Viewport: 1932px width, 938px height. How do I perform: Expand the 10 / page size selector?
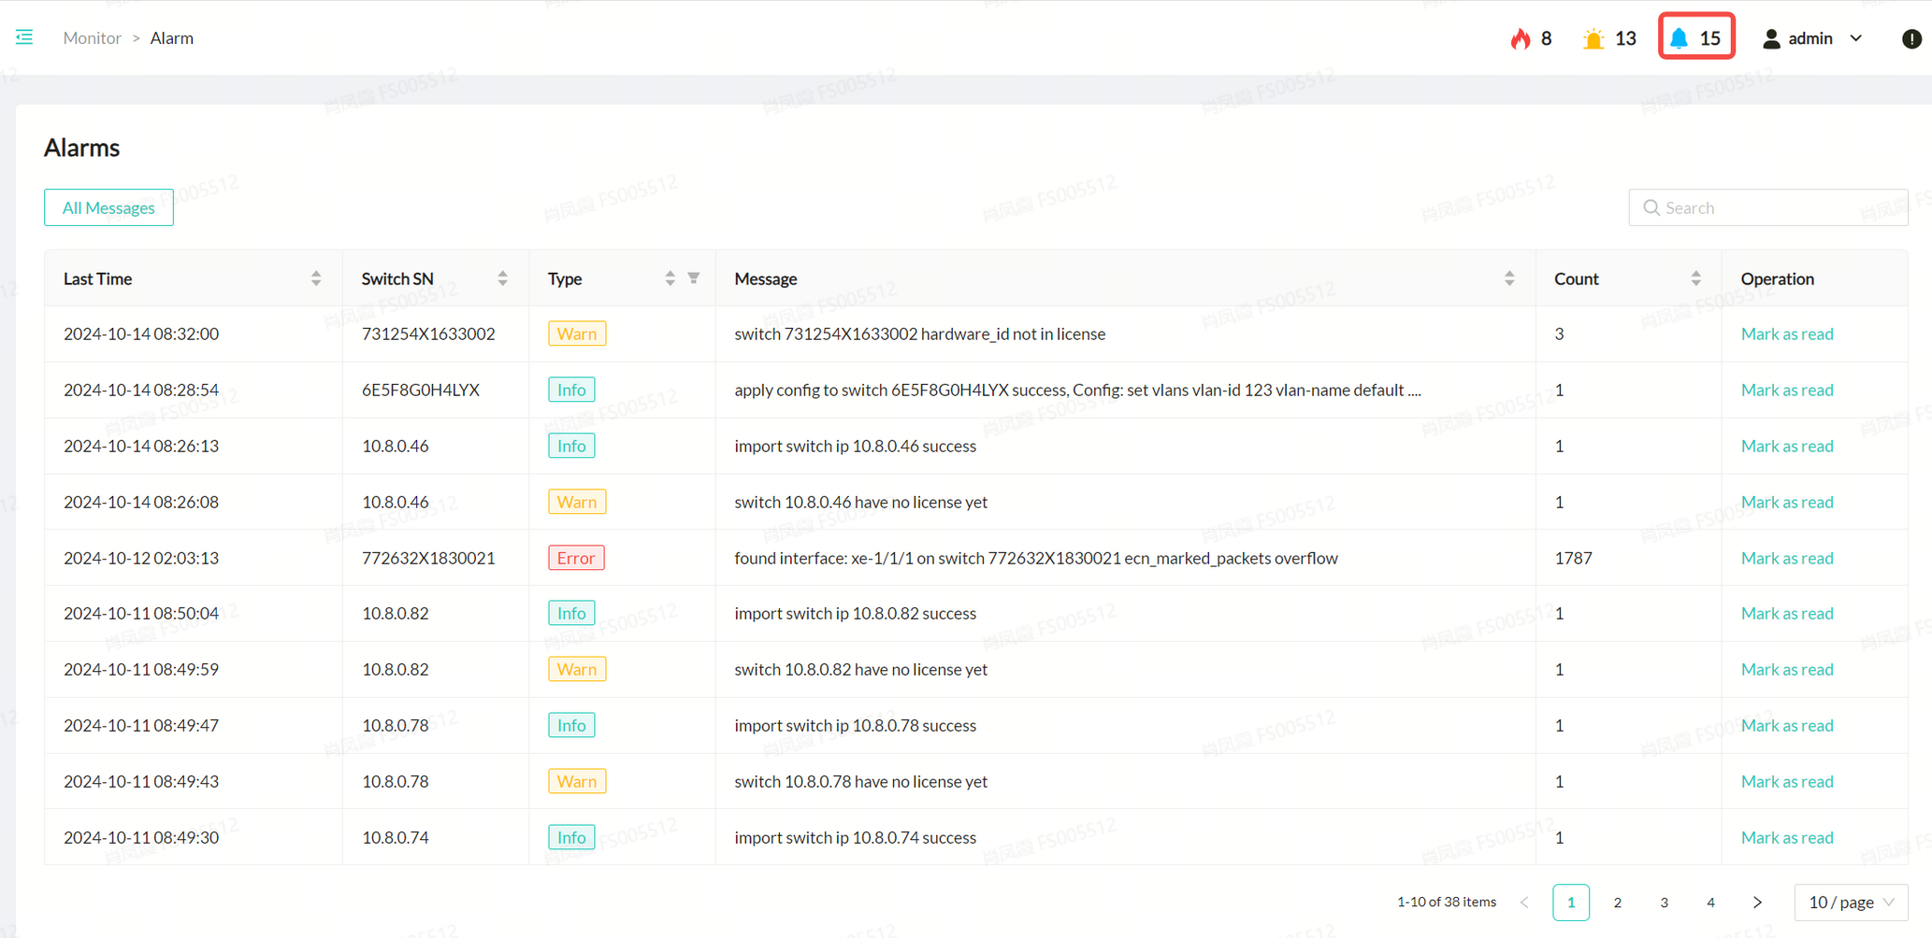click(x=1851, y=902)
